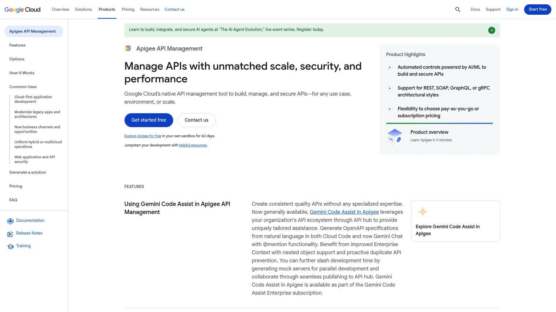Click Contact us in the top navigation
Viewport: 556px width, 312px height.
click(174, 10)
